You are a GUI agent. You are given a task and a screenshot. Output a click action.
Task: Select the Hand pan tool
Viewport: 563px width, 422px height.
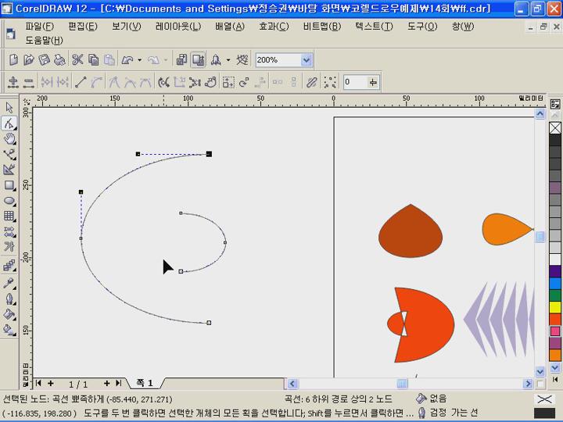click(9, 139)
